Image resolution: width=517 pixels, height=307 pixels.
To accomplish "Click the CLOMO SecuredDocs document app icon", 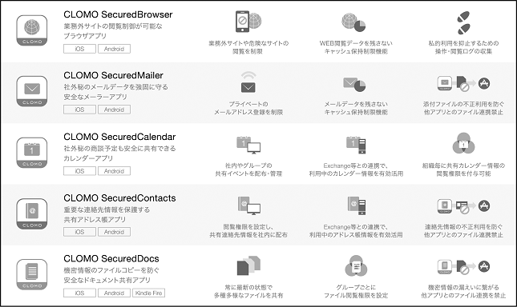I will pyautogui.click(x=32, y=274).
